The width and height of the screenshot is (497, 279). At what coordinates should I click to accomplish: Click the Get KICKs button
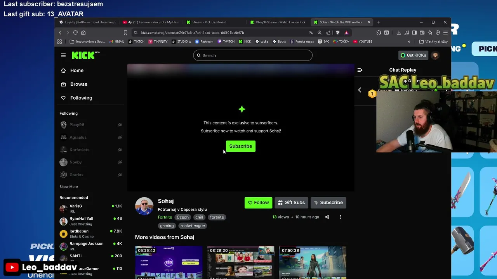(414, 55)
